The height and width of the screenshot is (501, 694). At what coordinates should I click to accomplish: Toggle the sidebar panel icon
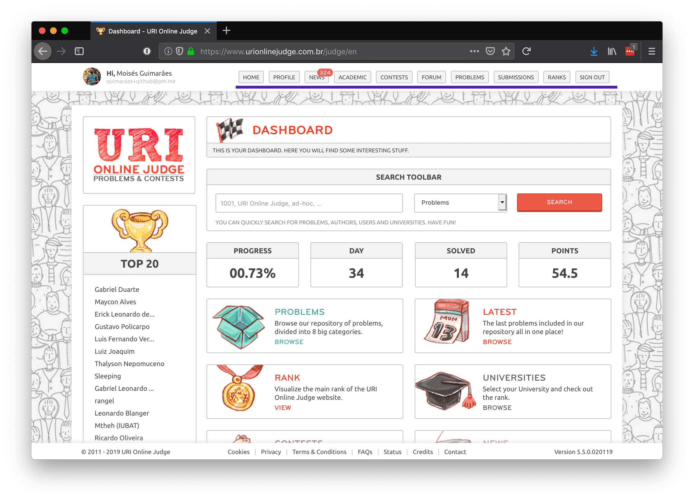(x=79, y=51)
